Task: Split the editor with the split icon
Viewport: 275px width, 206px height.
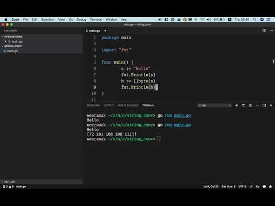Action: tap(264, 30)
